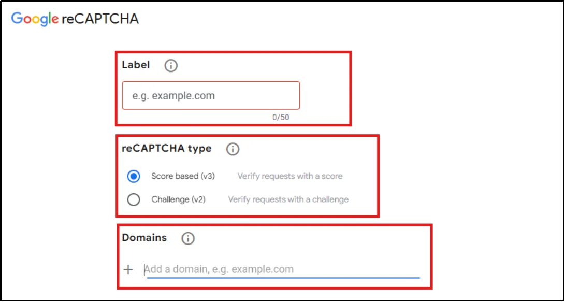The image size is (565, 302).
Task: Click 'Verify requests with a score' description
Action: point(289,176)
